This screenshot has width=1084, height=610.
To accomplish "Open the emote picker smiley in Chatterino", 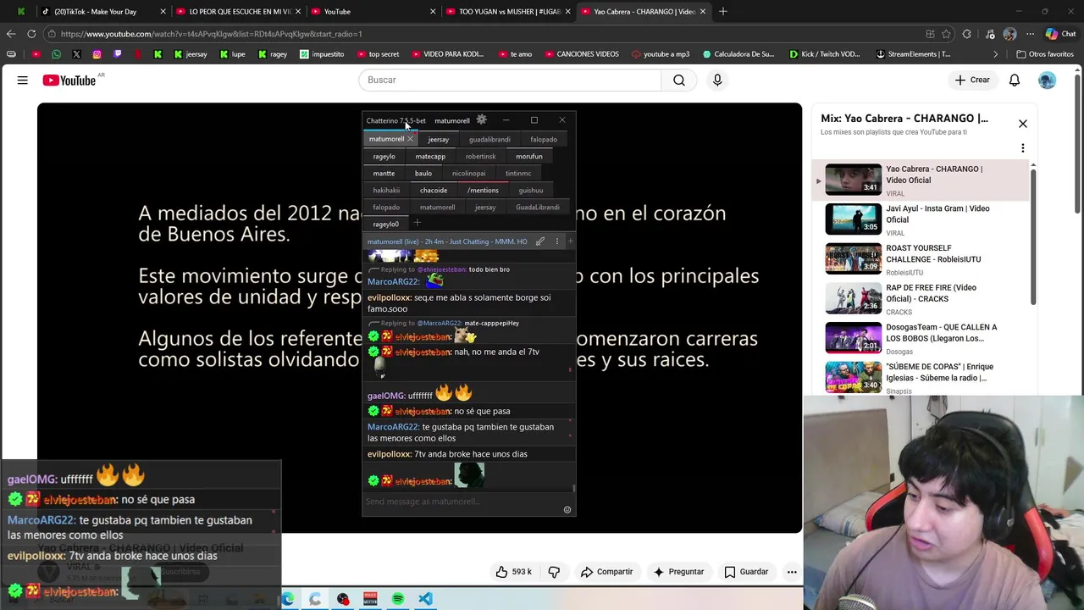I will (x=567, y=510).
